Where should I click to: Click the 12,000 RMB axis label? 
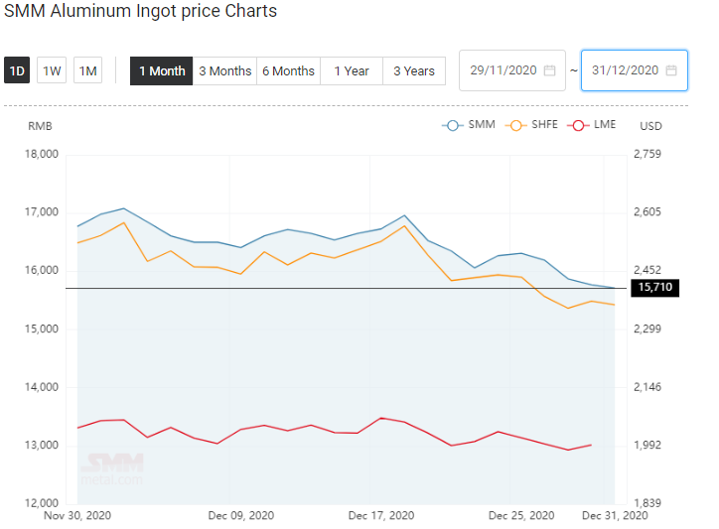point(42,503)
